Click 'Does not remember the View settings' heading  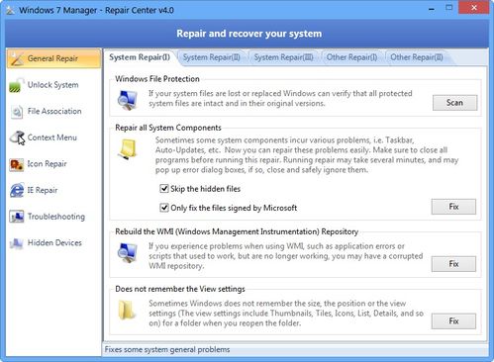coord(180,289)
